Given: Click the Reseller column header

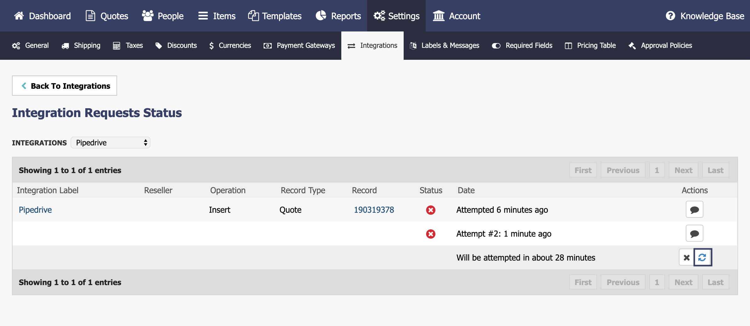Looking at the screenshot, I should pos(158,190).
